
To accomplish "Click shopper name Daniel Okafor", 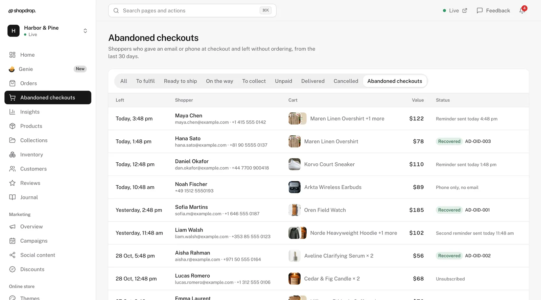I will point(192,161).
